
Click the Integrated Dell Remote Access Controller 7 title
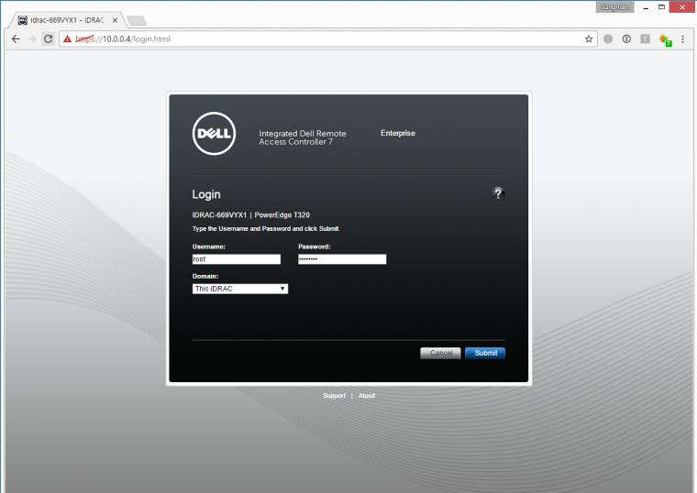click(x=303, y=137)
